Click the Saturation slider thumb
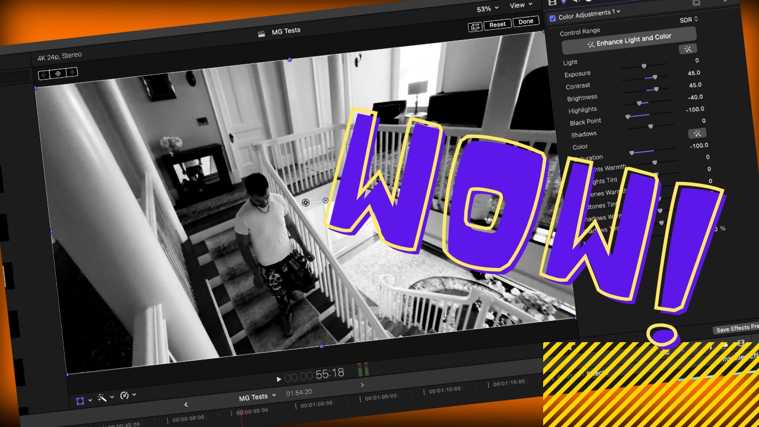759x427 pixels. (632, 153)
